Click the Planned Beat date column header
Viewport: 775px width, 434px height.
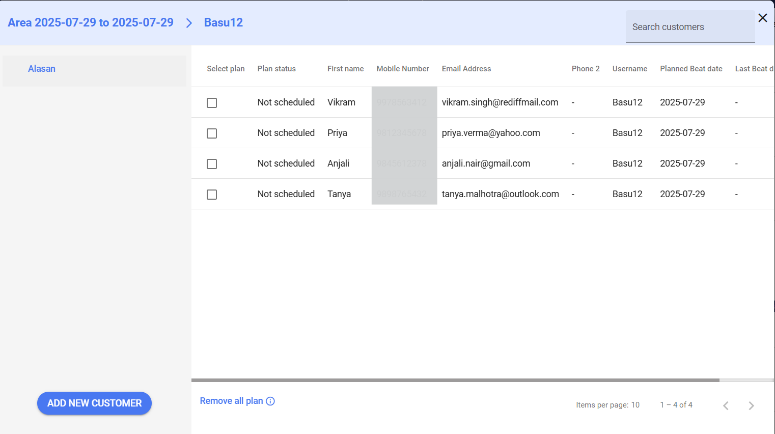[691, 69]
